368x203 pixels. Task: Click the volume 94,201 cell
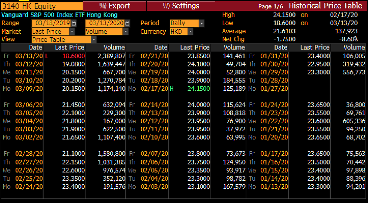(x=356, y=186)
